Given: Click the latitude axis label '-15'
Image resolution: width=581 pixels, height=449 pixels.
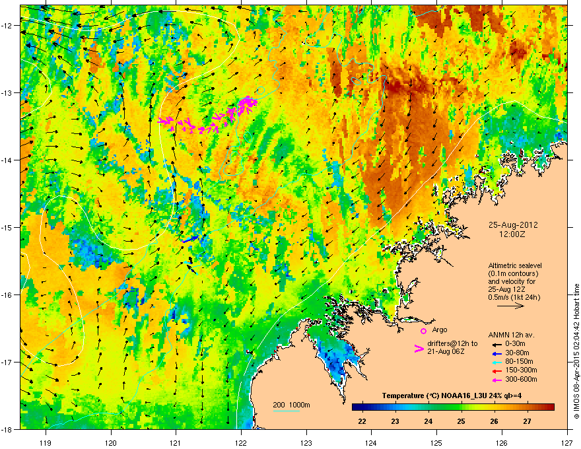Looking at the screenshot, I should [6, 227].
